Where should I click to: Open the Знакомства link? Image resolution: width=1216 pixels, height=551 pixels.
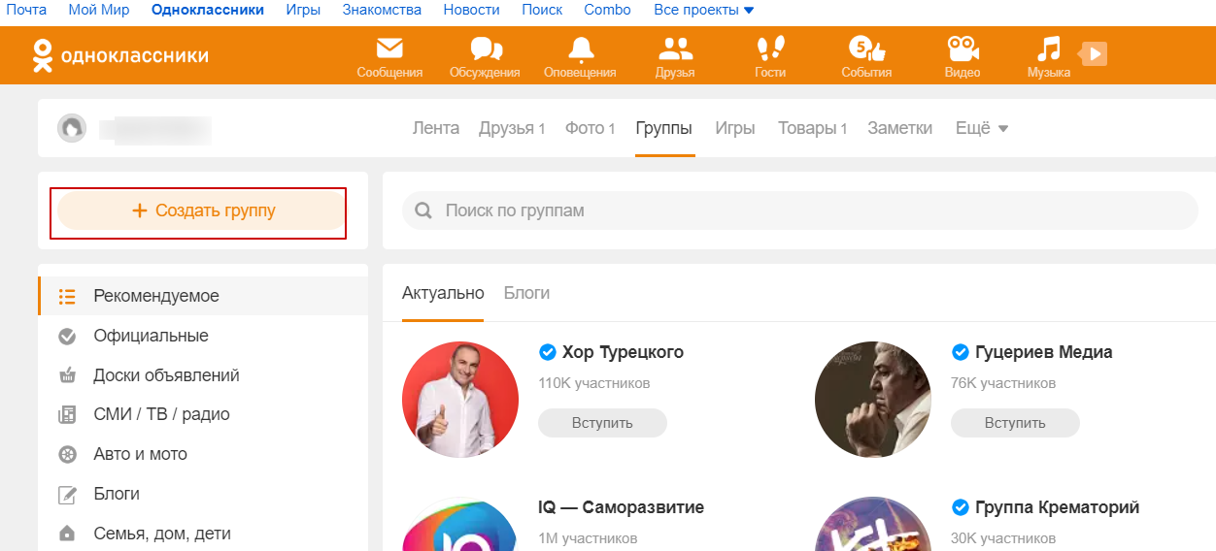382,10
